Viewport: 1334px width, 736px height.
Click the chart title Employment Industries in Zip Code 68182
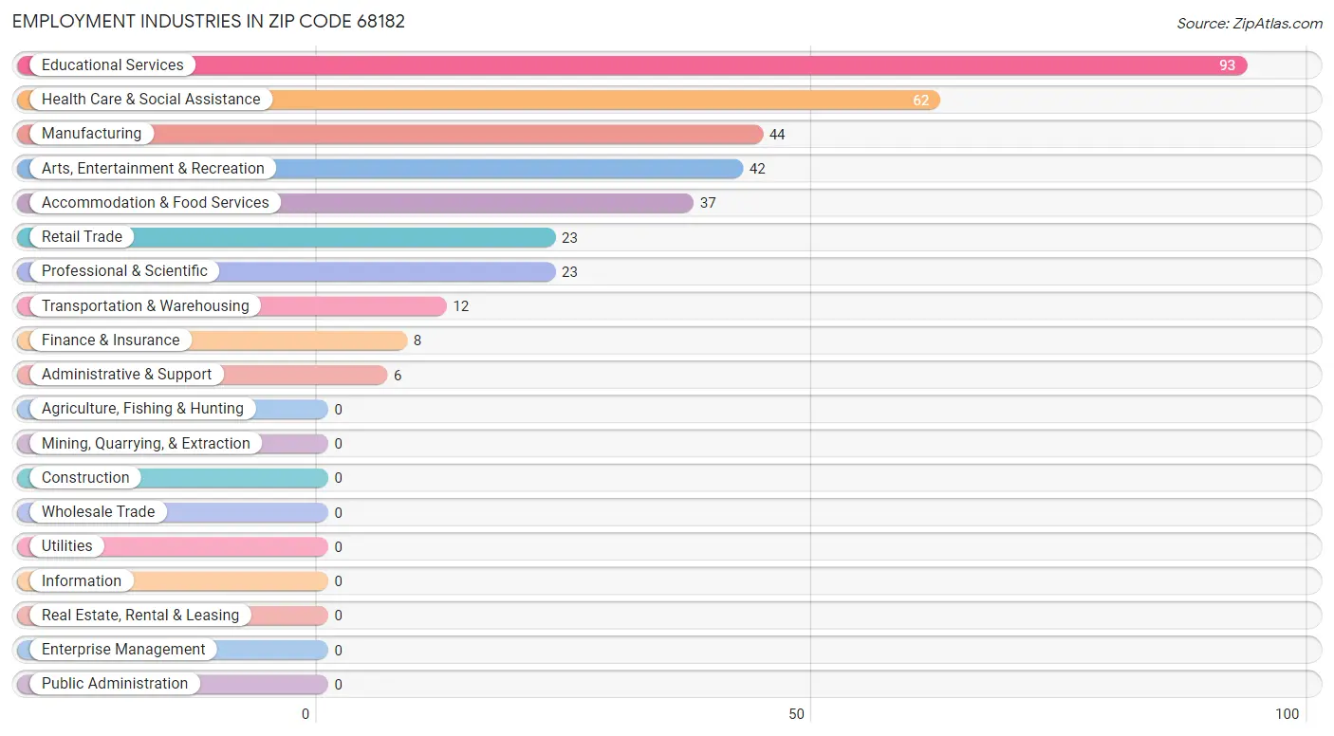tap(209, 22)
